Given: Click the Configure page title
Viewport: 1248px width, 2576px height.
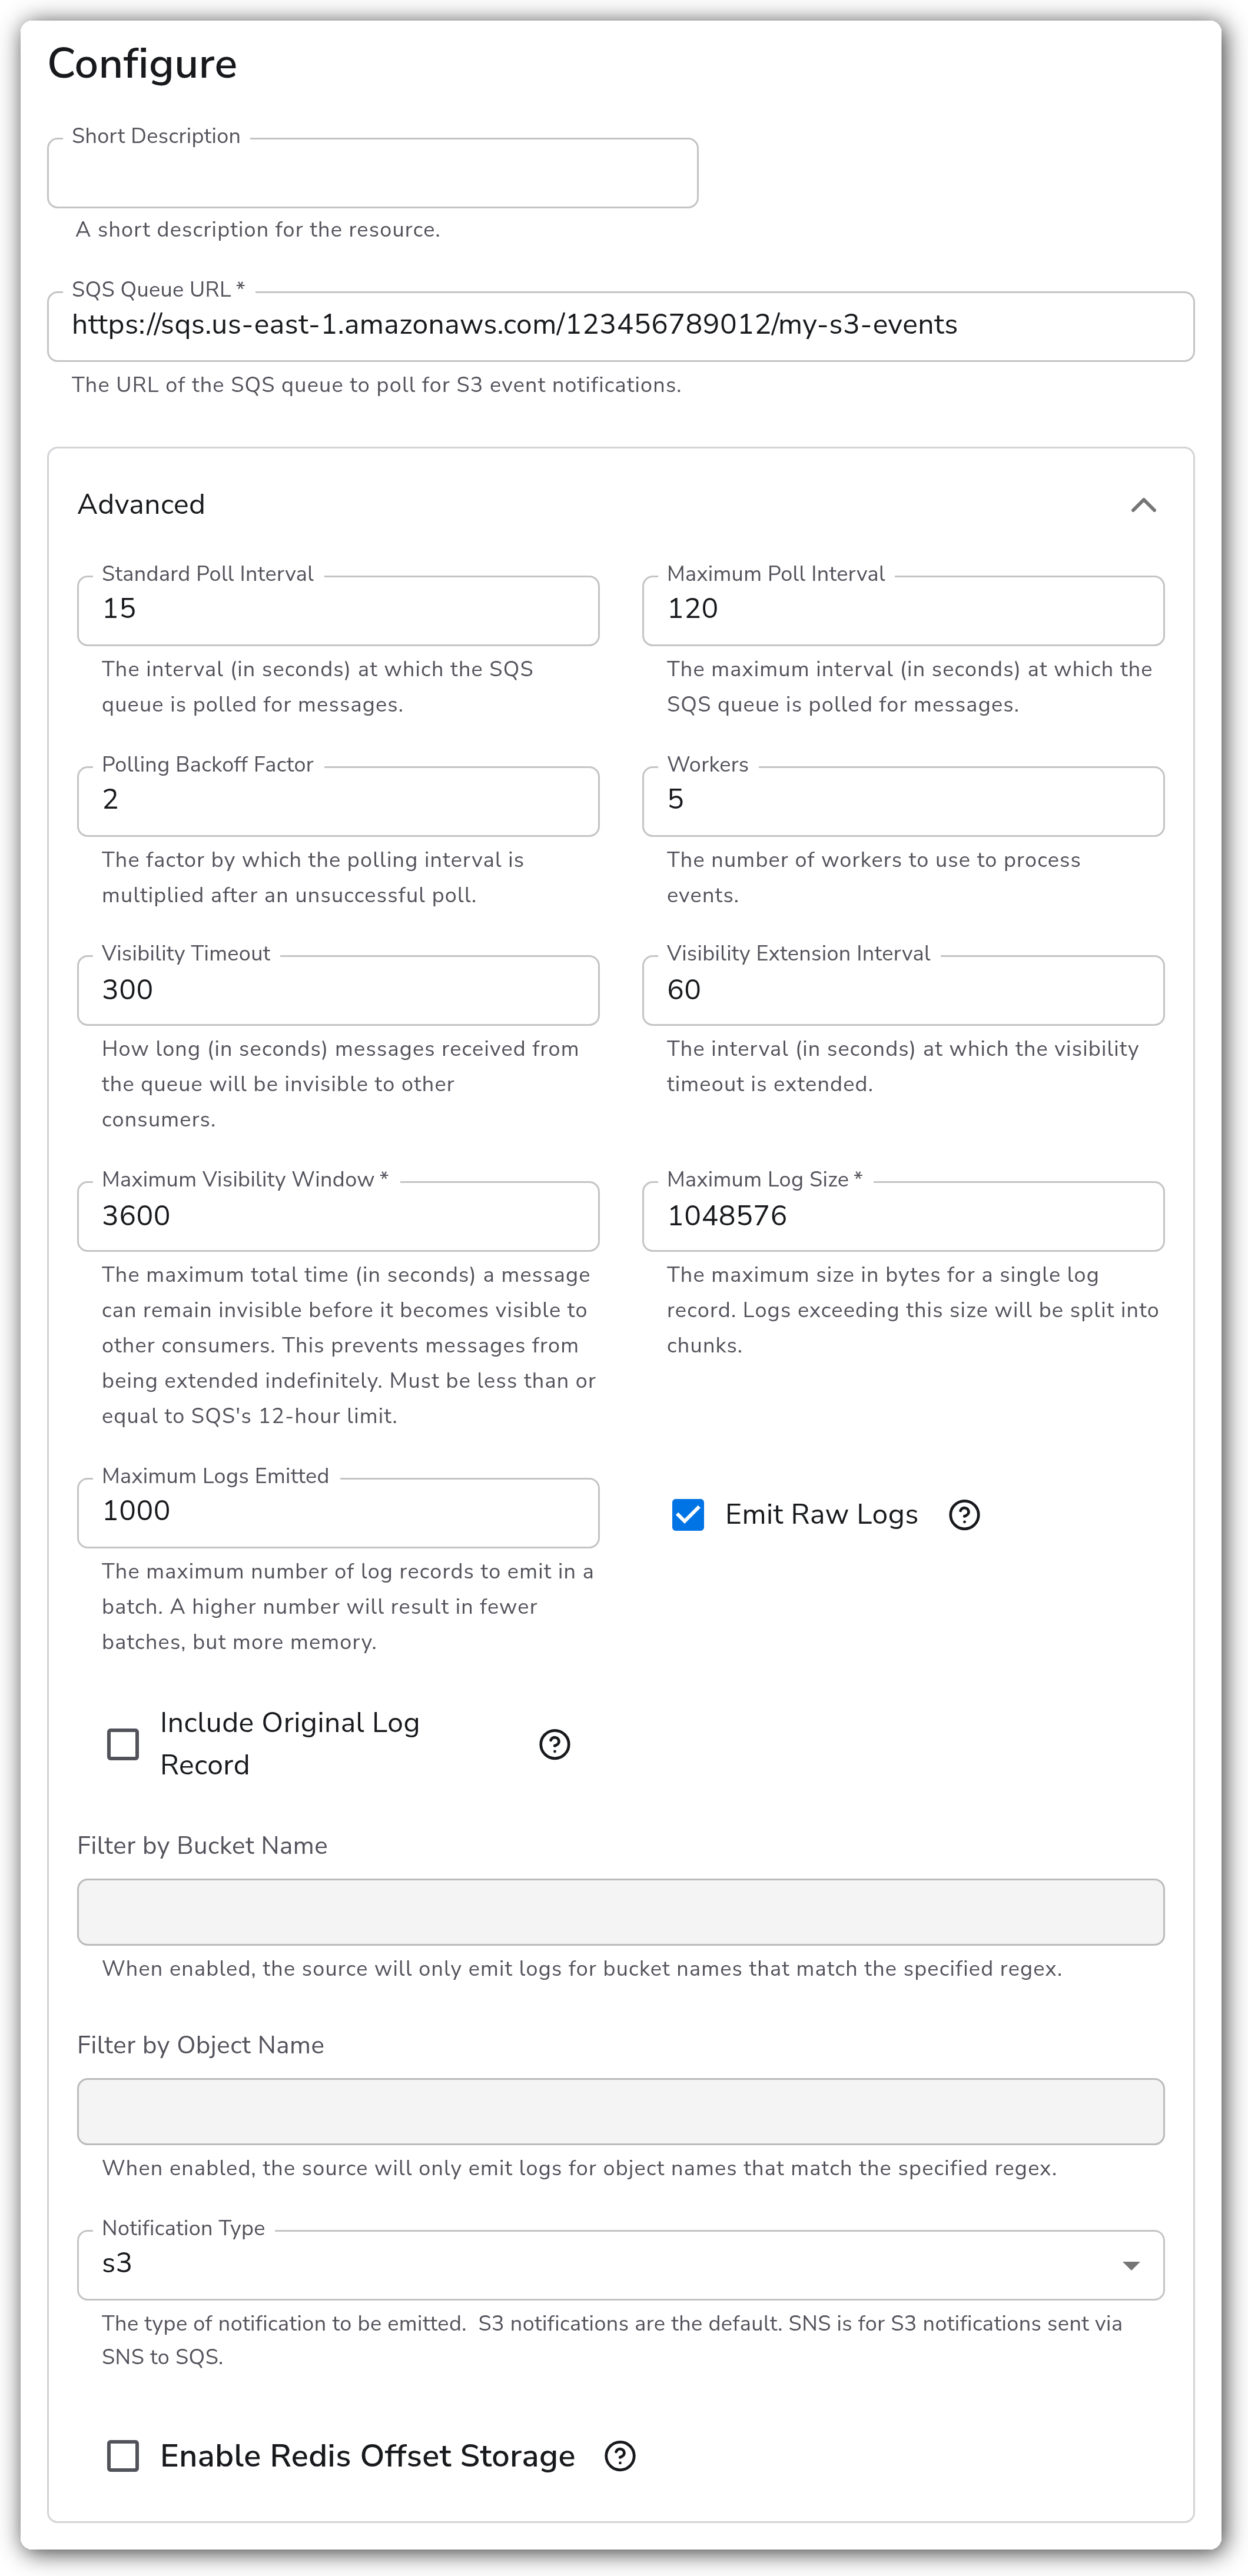Looking at the screenshot, I should tap(142, 64).
